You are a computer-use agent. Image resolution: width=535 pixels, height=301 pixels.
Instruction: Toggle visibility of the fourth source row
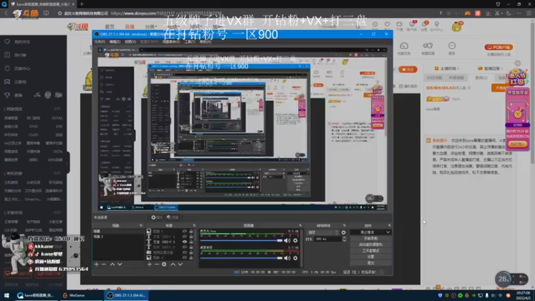[185, 247]
